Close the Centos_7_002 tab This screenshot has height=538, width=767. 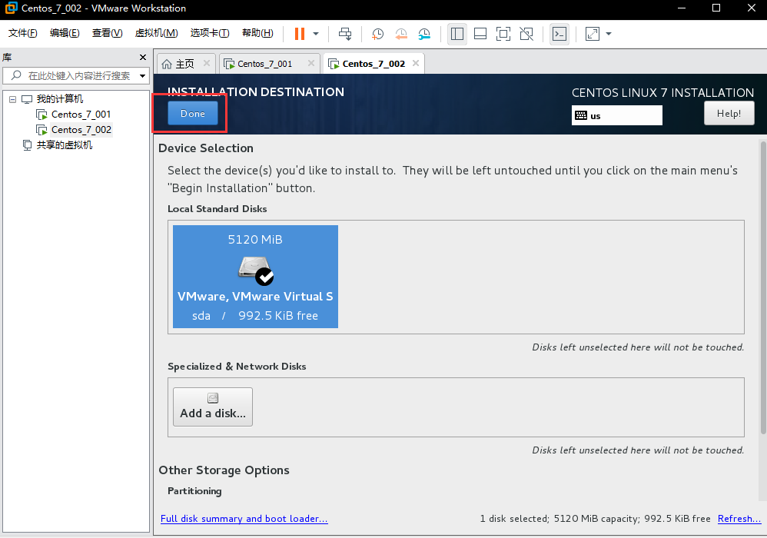click(x=416, y=63)
